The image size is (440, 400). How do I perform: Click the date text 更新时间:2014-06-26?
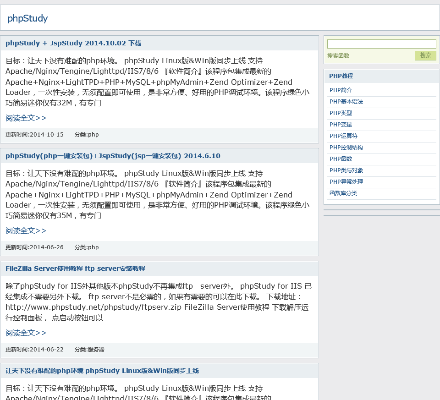(34, 247)
